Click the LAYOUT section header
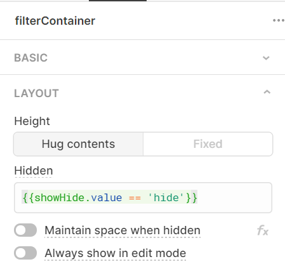Image resolution: width=285 pixels, height=271 pixels. click(142, 93)
